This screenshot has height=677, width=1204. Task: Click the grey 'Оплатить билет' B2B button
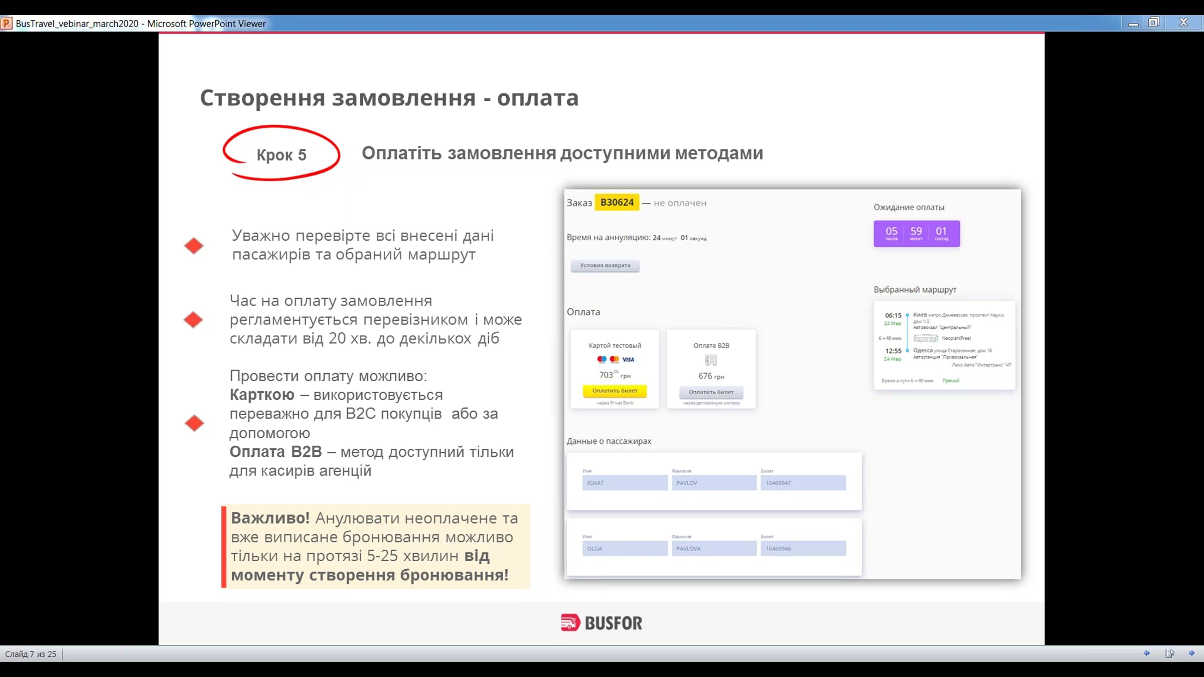coord(711,392)
